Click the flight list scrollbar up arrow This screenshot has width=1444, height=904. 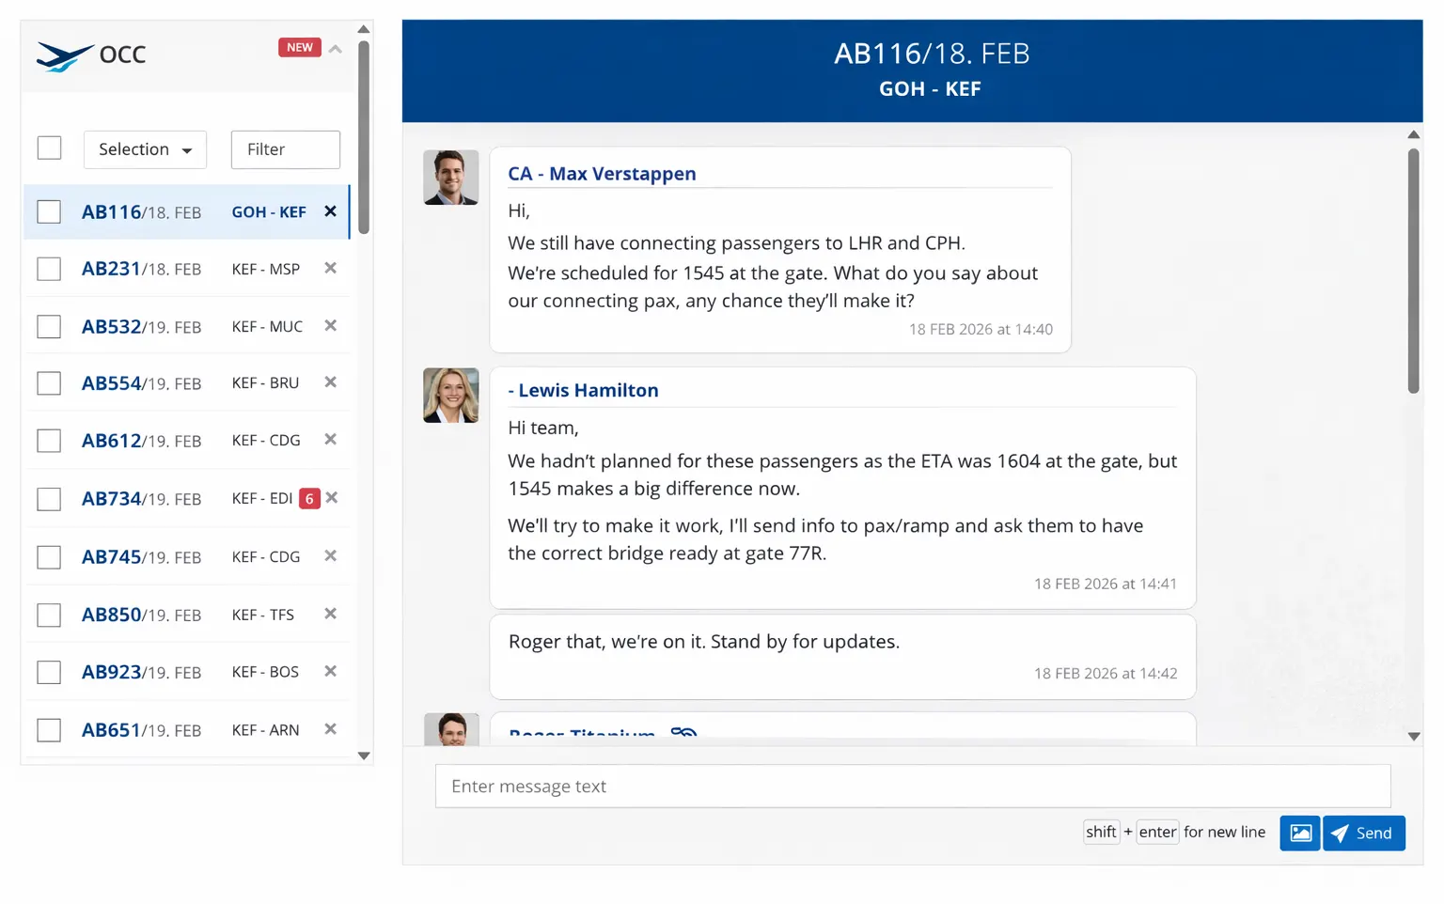click(364, 29)
